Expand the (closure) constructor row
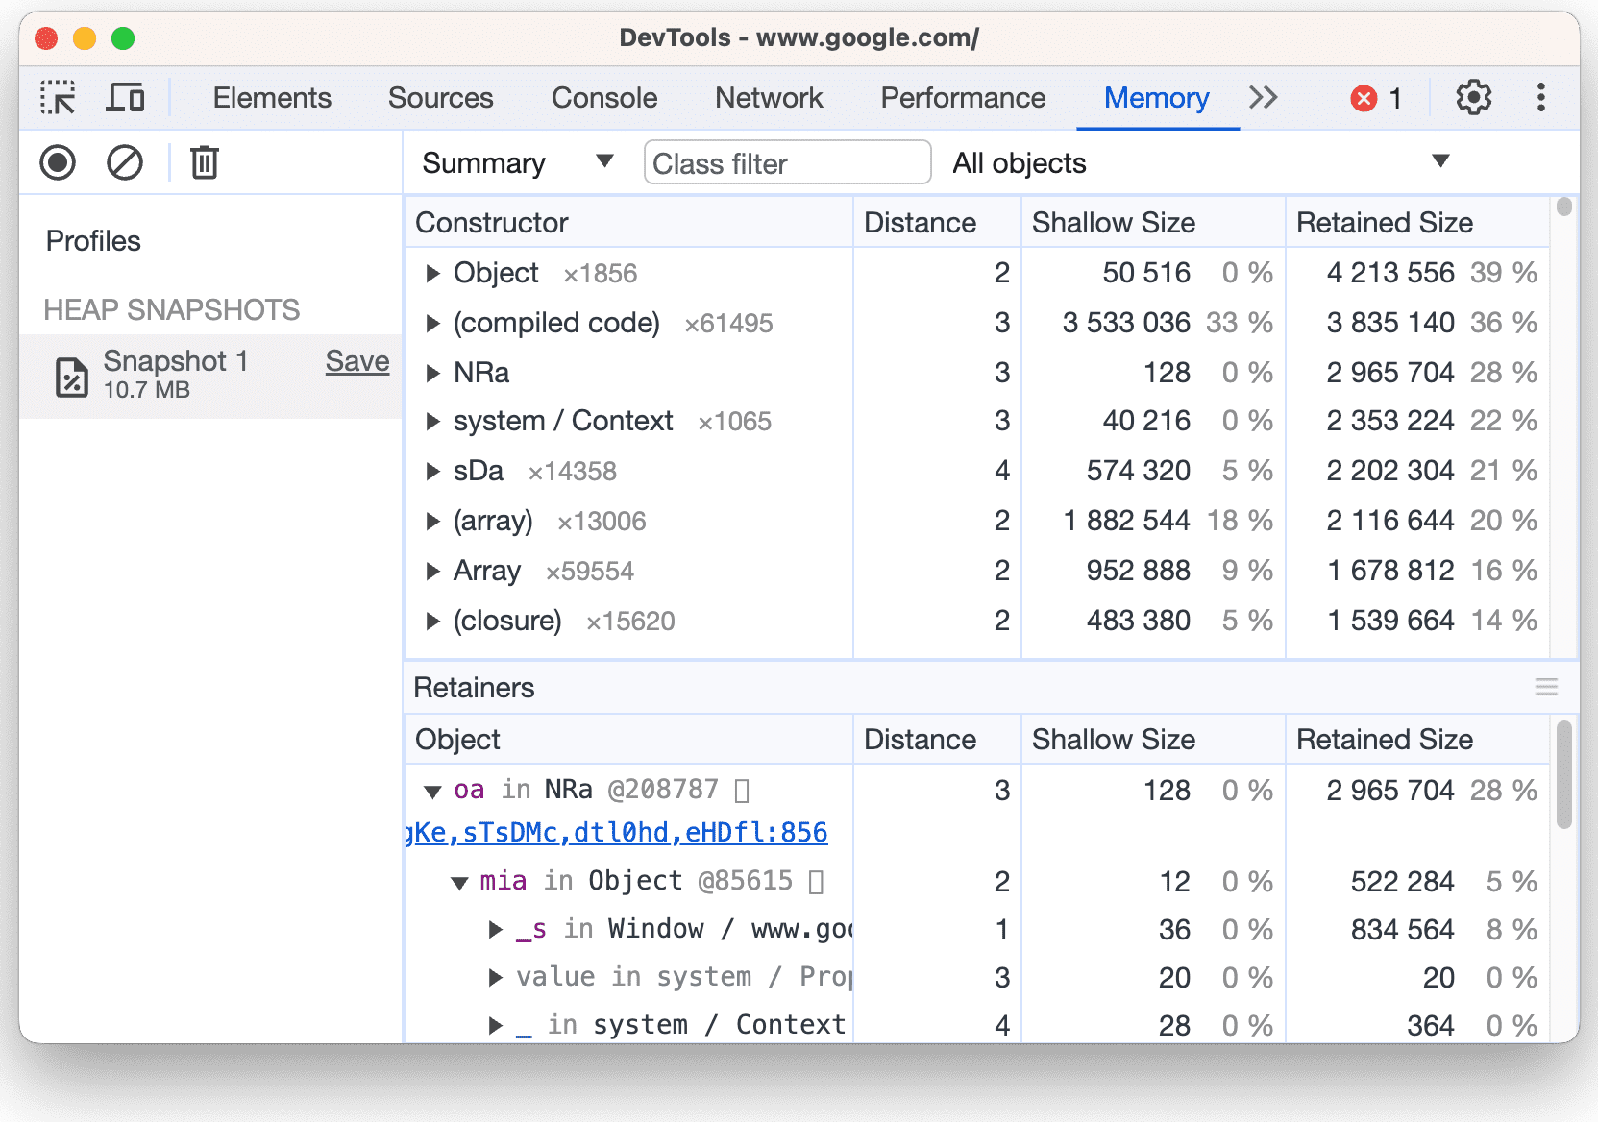1598x1122 pixels. (432, 621)
